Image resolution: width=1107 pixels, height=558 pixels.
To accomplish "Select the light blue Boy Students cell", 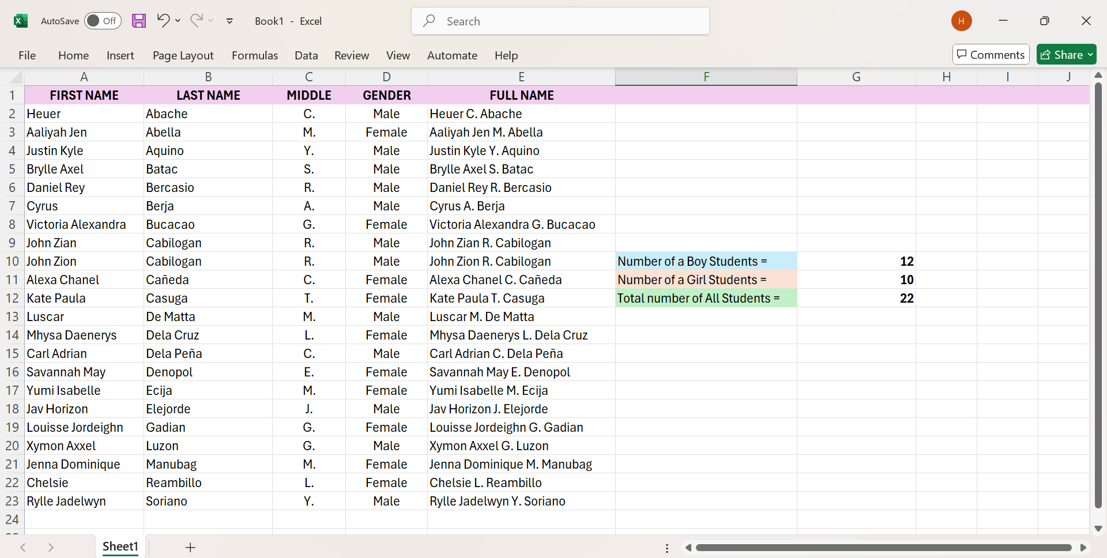I will pyautogui.click(x=706, y=261).
